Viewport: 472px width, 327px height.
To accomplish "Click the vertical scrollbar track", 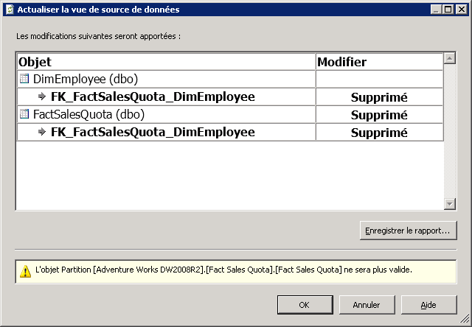I will point(450,131).
